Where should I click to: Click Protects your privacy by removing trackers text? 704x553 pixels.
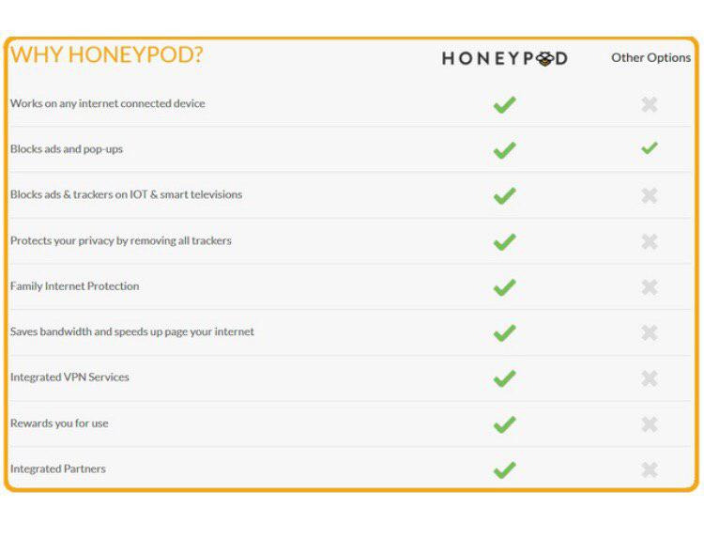click(x=121, y=240)
